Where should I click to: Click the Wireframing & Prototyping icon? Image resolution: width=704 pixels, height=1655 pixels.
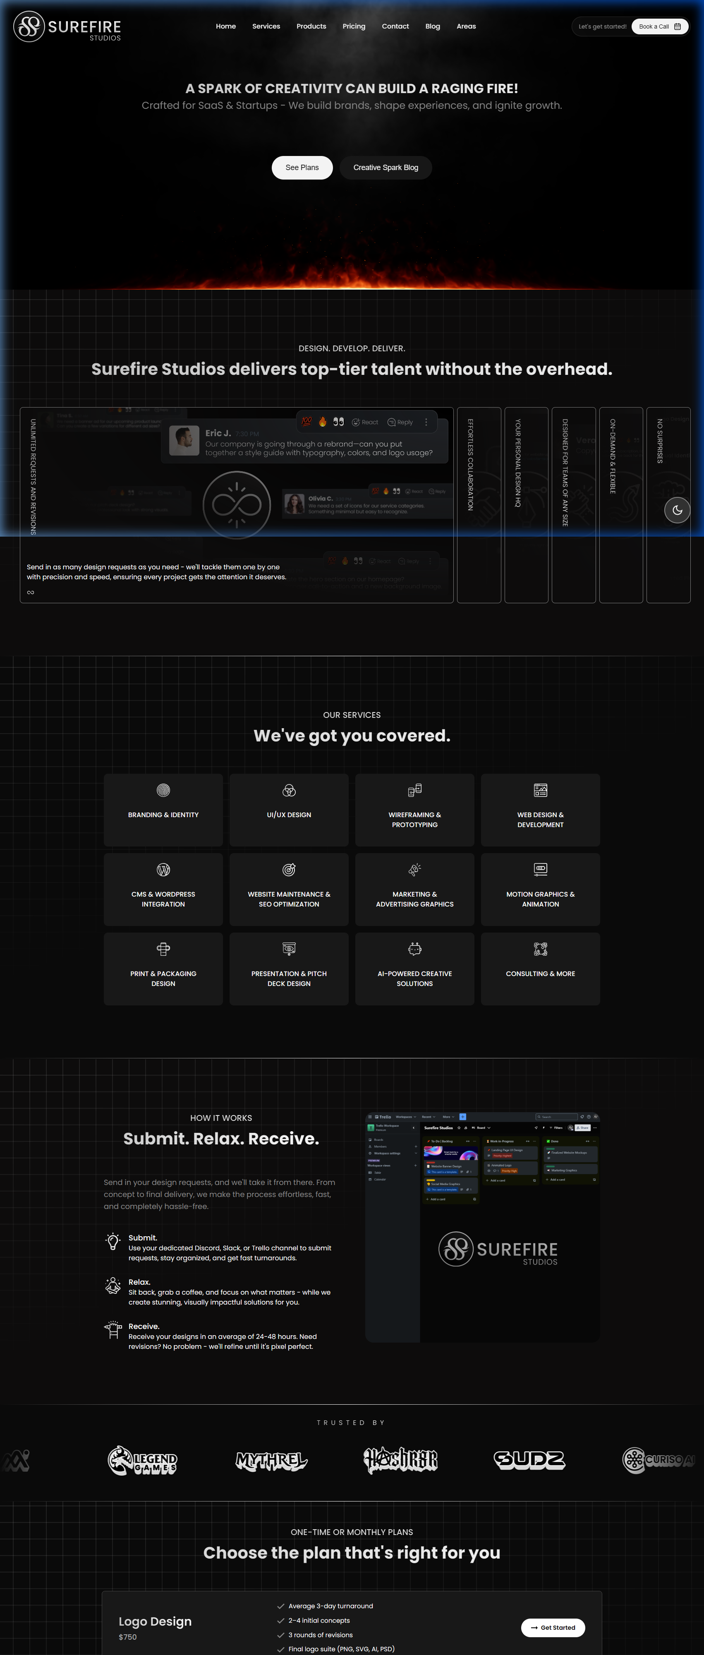(x=415, y=789)
